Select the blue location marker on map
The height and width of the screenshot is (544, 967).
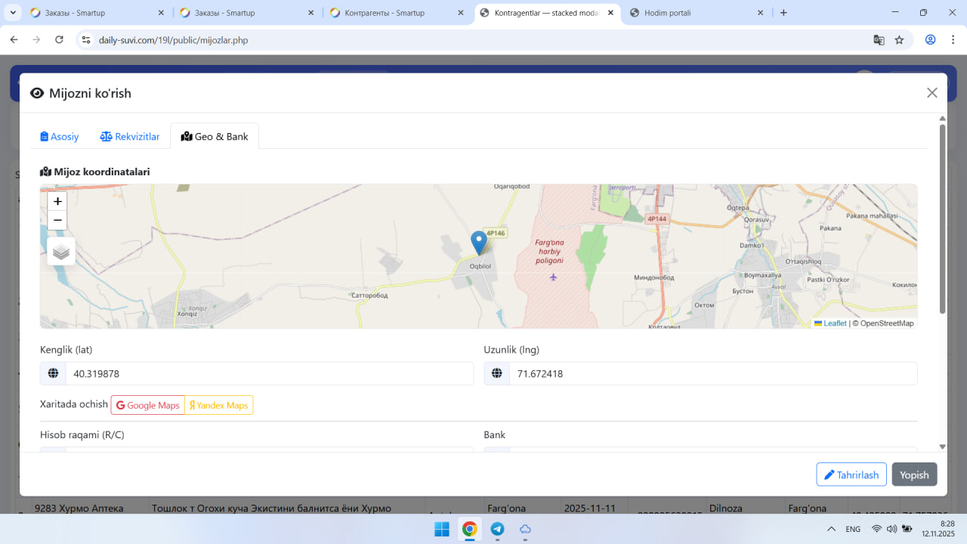pos(478,243)
